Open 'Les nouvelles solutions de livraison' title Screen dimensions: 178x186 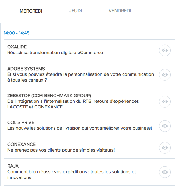coord(80,128)
